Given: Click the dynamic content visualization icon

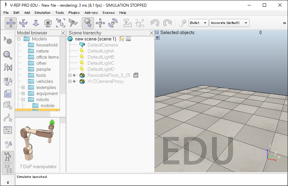Looking at the screenshot, I should (x=182, y=23).
